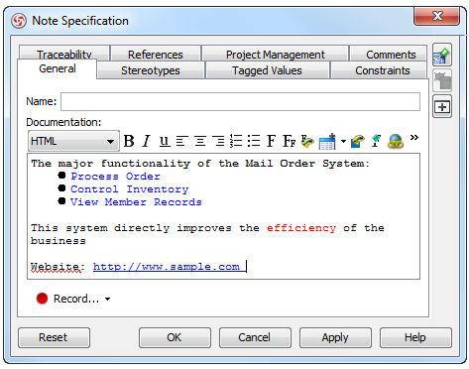Change font size with FF icon
This screenshot has width=469, height=369.
290,141
